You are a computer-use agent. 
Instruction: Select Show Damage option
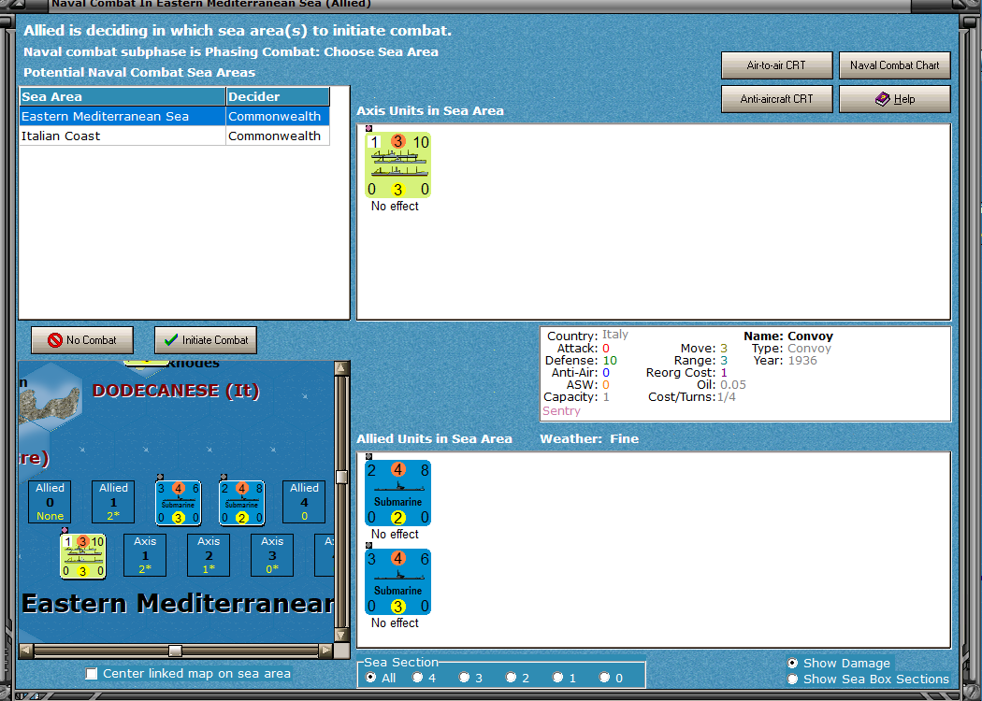793,663
